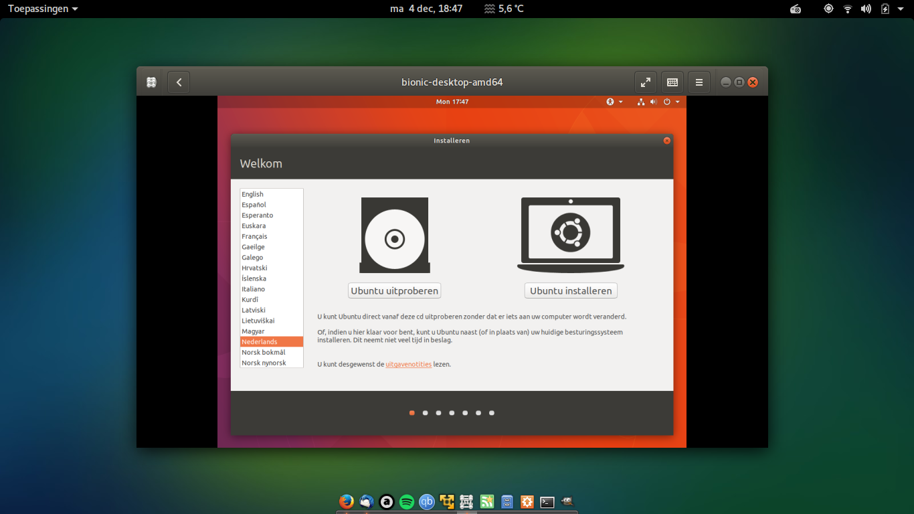The image size is (914, 514).
Task: Select Italiano in language list
Action: pos(272,289)
